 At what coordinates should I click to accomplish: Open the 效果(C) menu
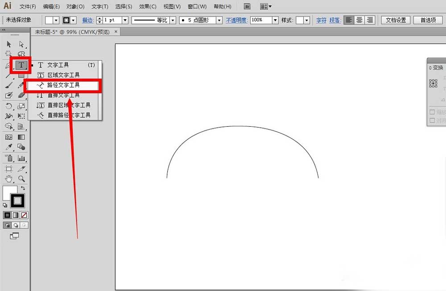(148, 6)
